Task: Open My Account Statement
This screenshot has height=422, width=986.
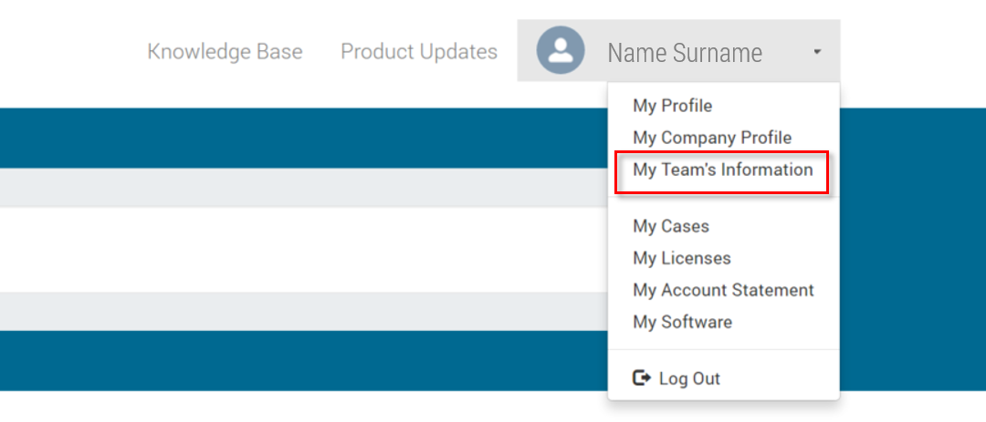Action: [723, 290]
